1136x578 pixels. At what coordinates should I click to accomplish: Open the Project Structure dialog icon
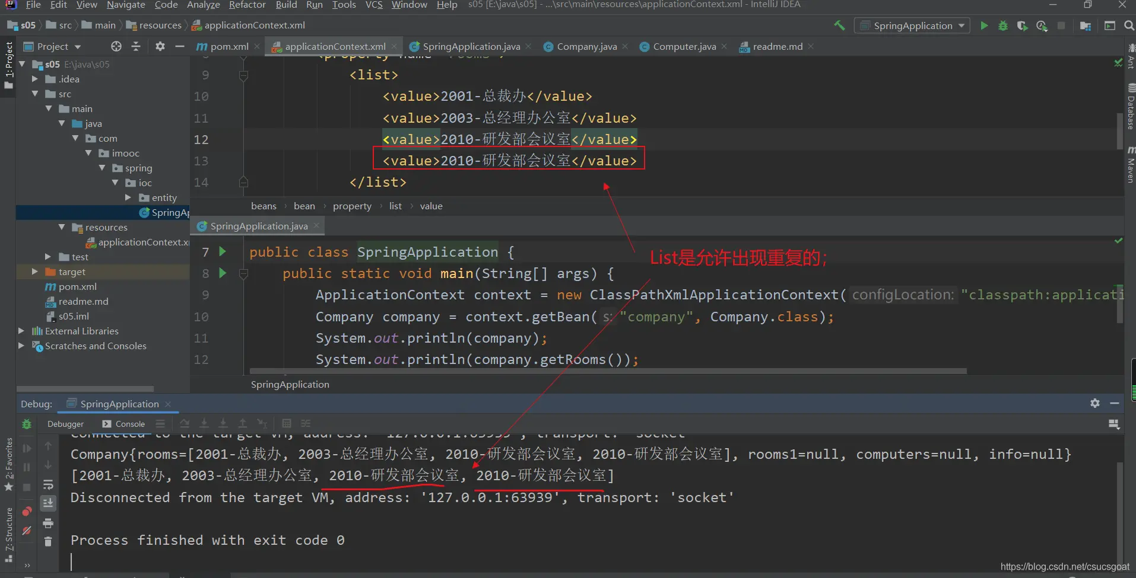point(1086,25)
